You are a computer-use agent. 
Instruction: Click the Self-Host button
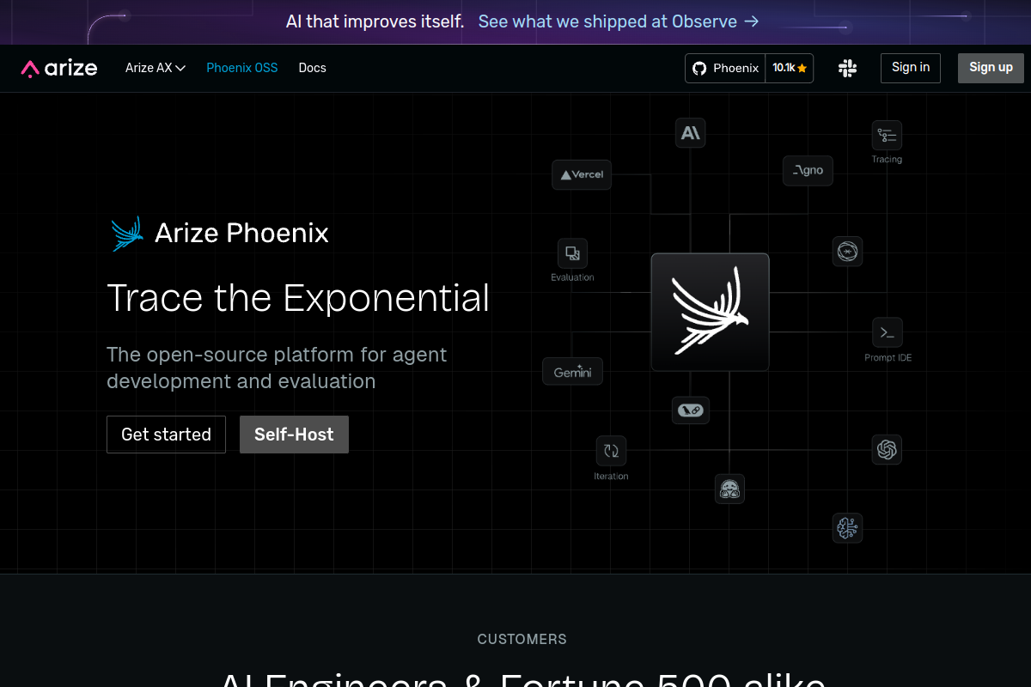coord(294,435)
